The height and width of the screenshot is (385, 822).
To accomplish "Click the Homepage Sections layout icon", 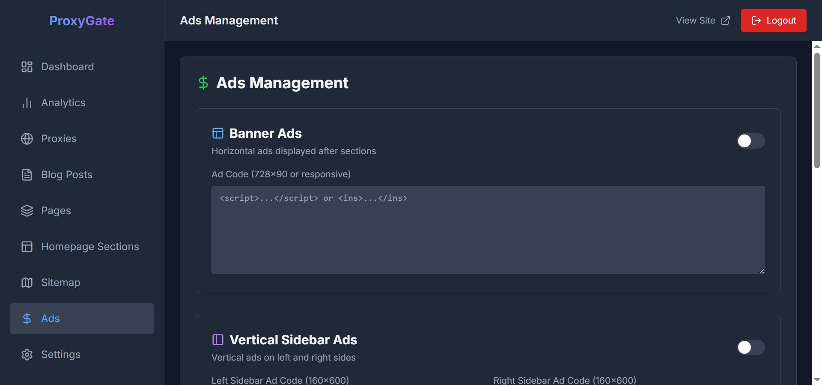I will click(x=27, y=247).
